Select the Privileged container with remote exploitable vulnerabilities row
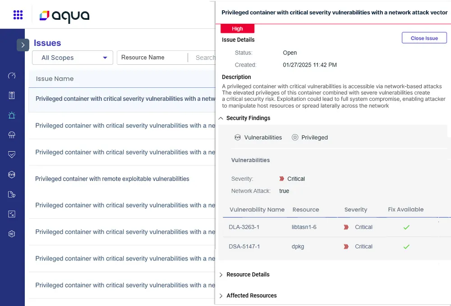The image size is (451, 306). coord(122,179)
